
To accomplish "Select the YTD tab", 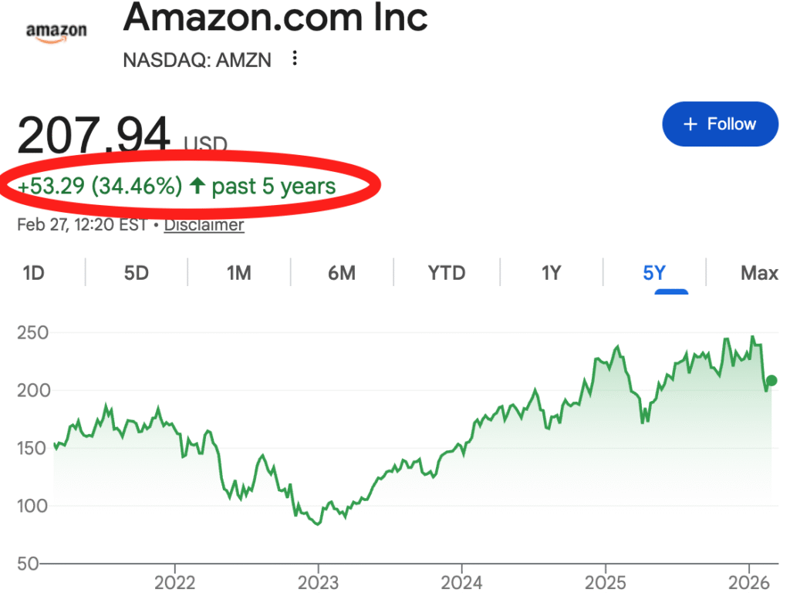I will point(447,273).
